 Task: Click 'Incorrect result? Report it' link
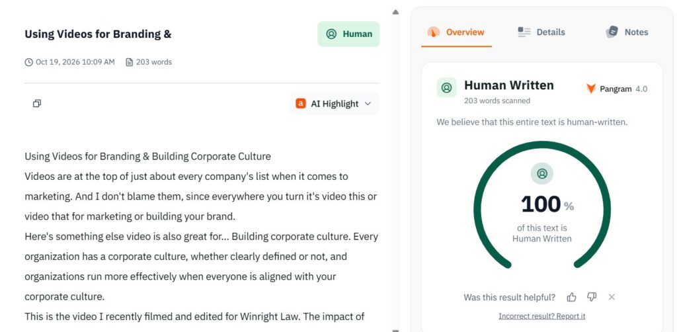pos(542,316)
